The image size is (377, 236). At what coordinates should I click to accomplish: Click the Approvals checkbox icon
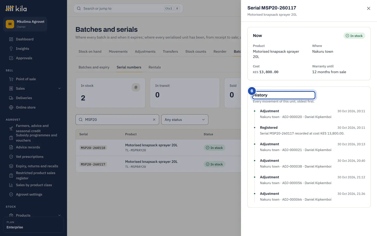point(11,58)
